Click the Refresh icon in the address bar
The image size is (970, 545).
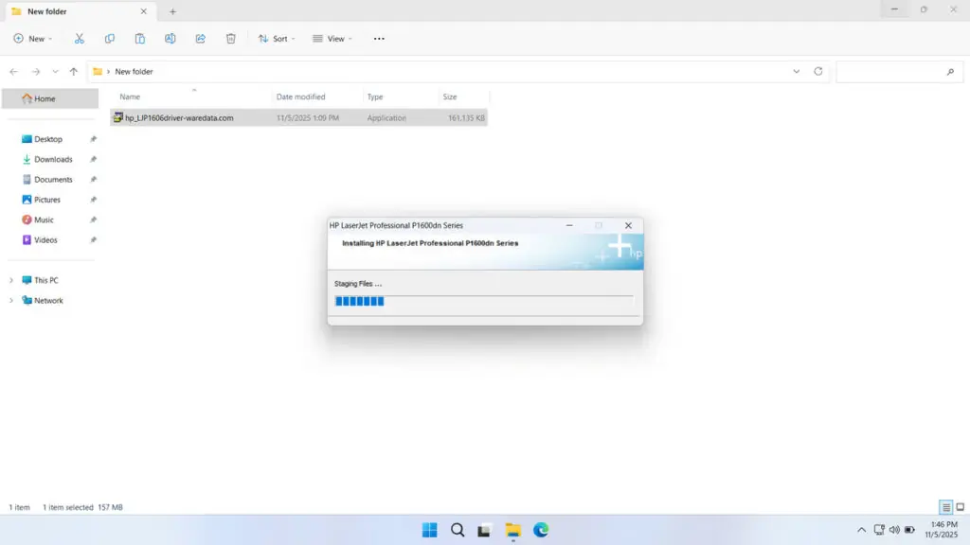coord(817,71)
